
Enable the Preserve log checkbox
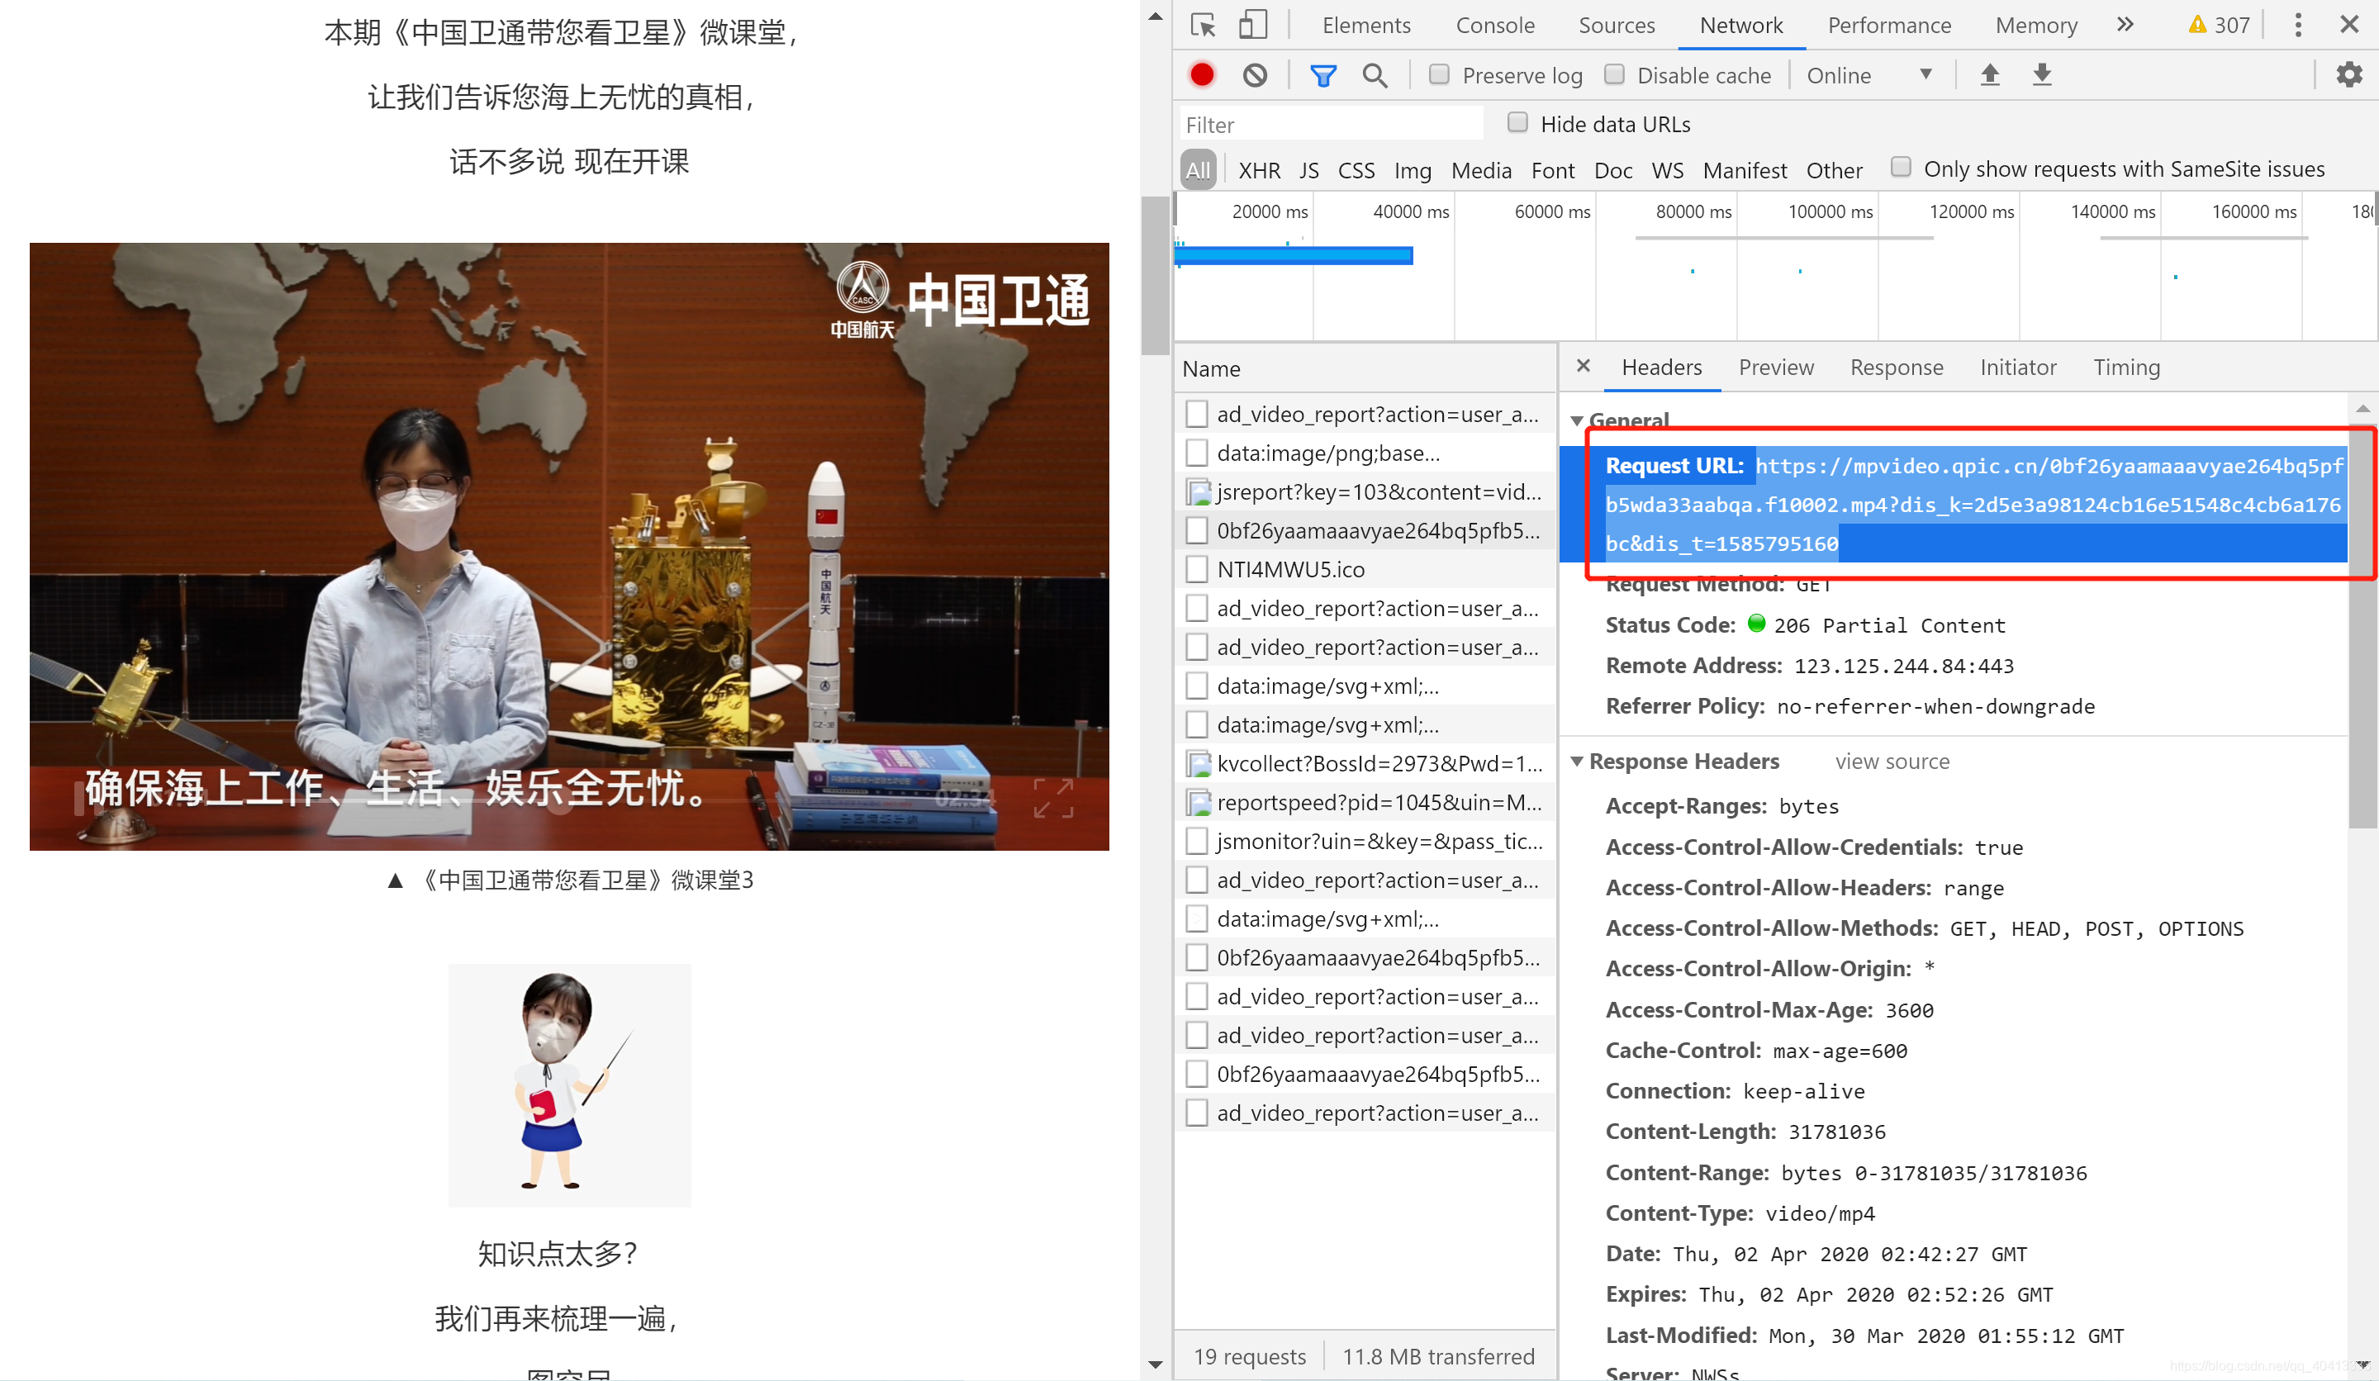[1439, 74]
